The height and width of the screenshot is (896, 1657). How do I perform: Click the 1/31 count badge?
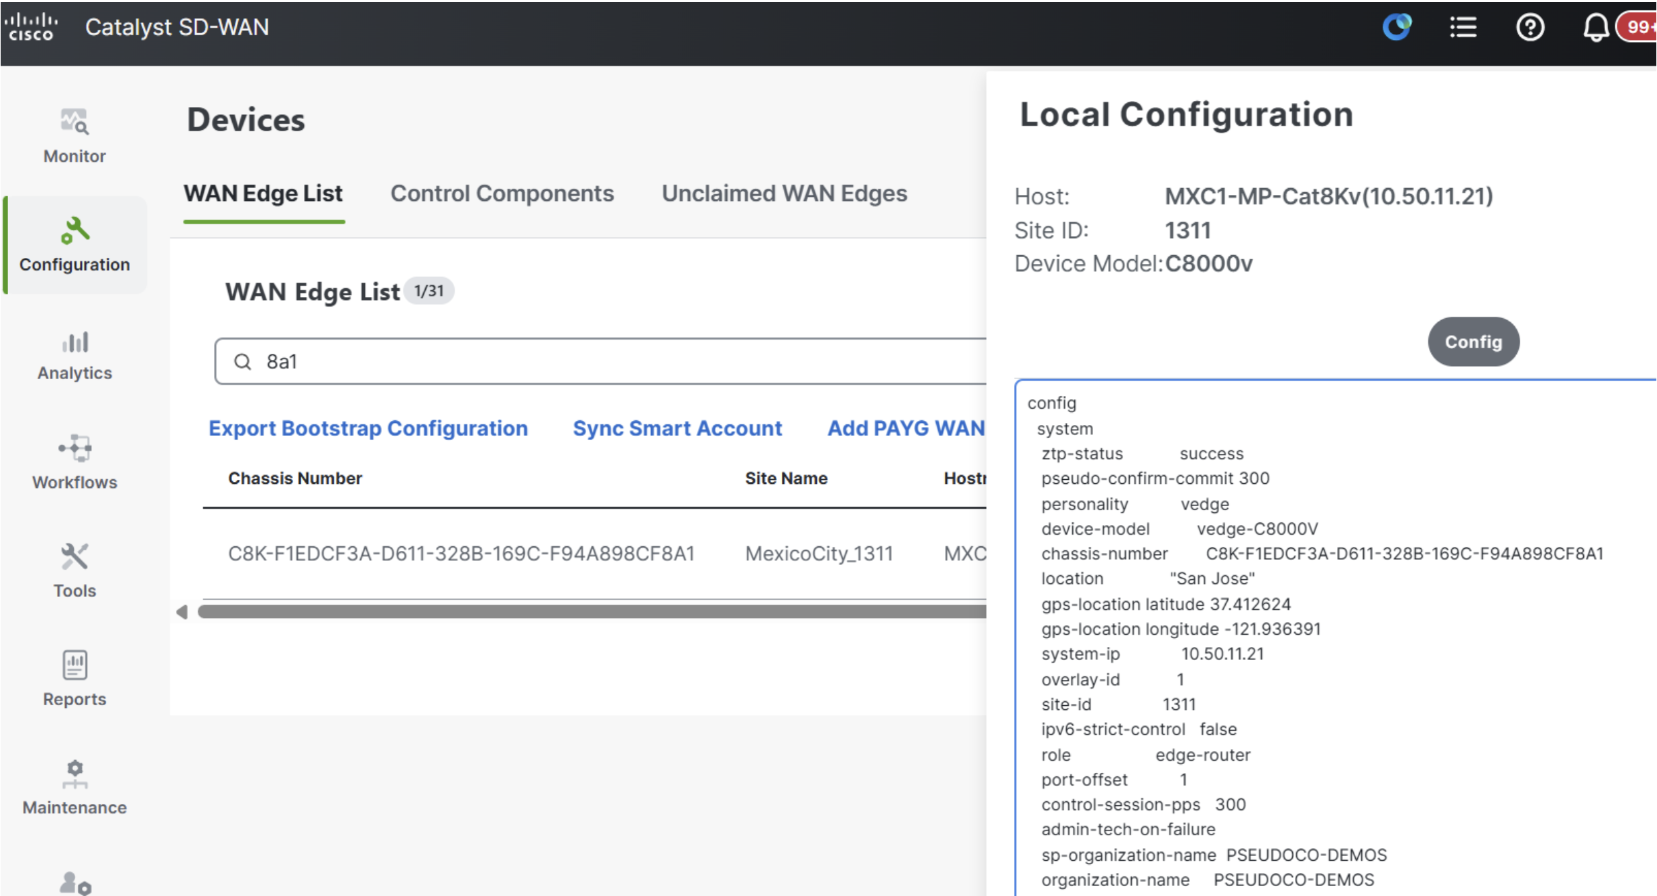(429, 291)
